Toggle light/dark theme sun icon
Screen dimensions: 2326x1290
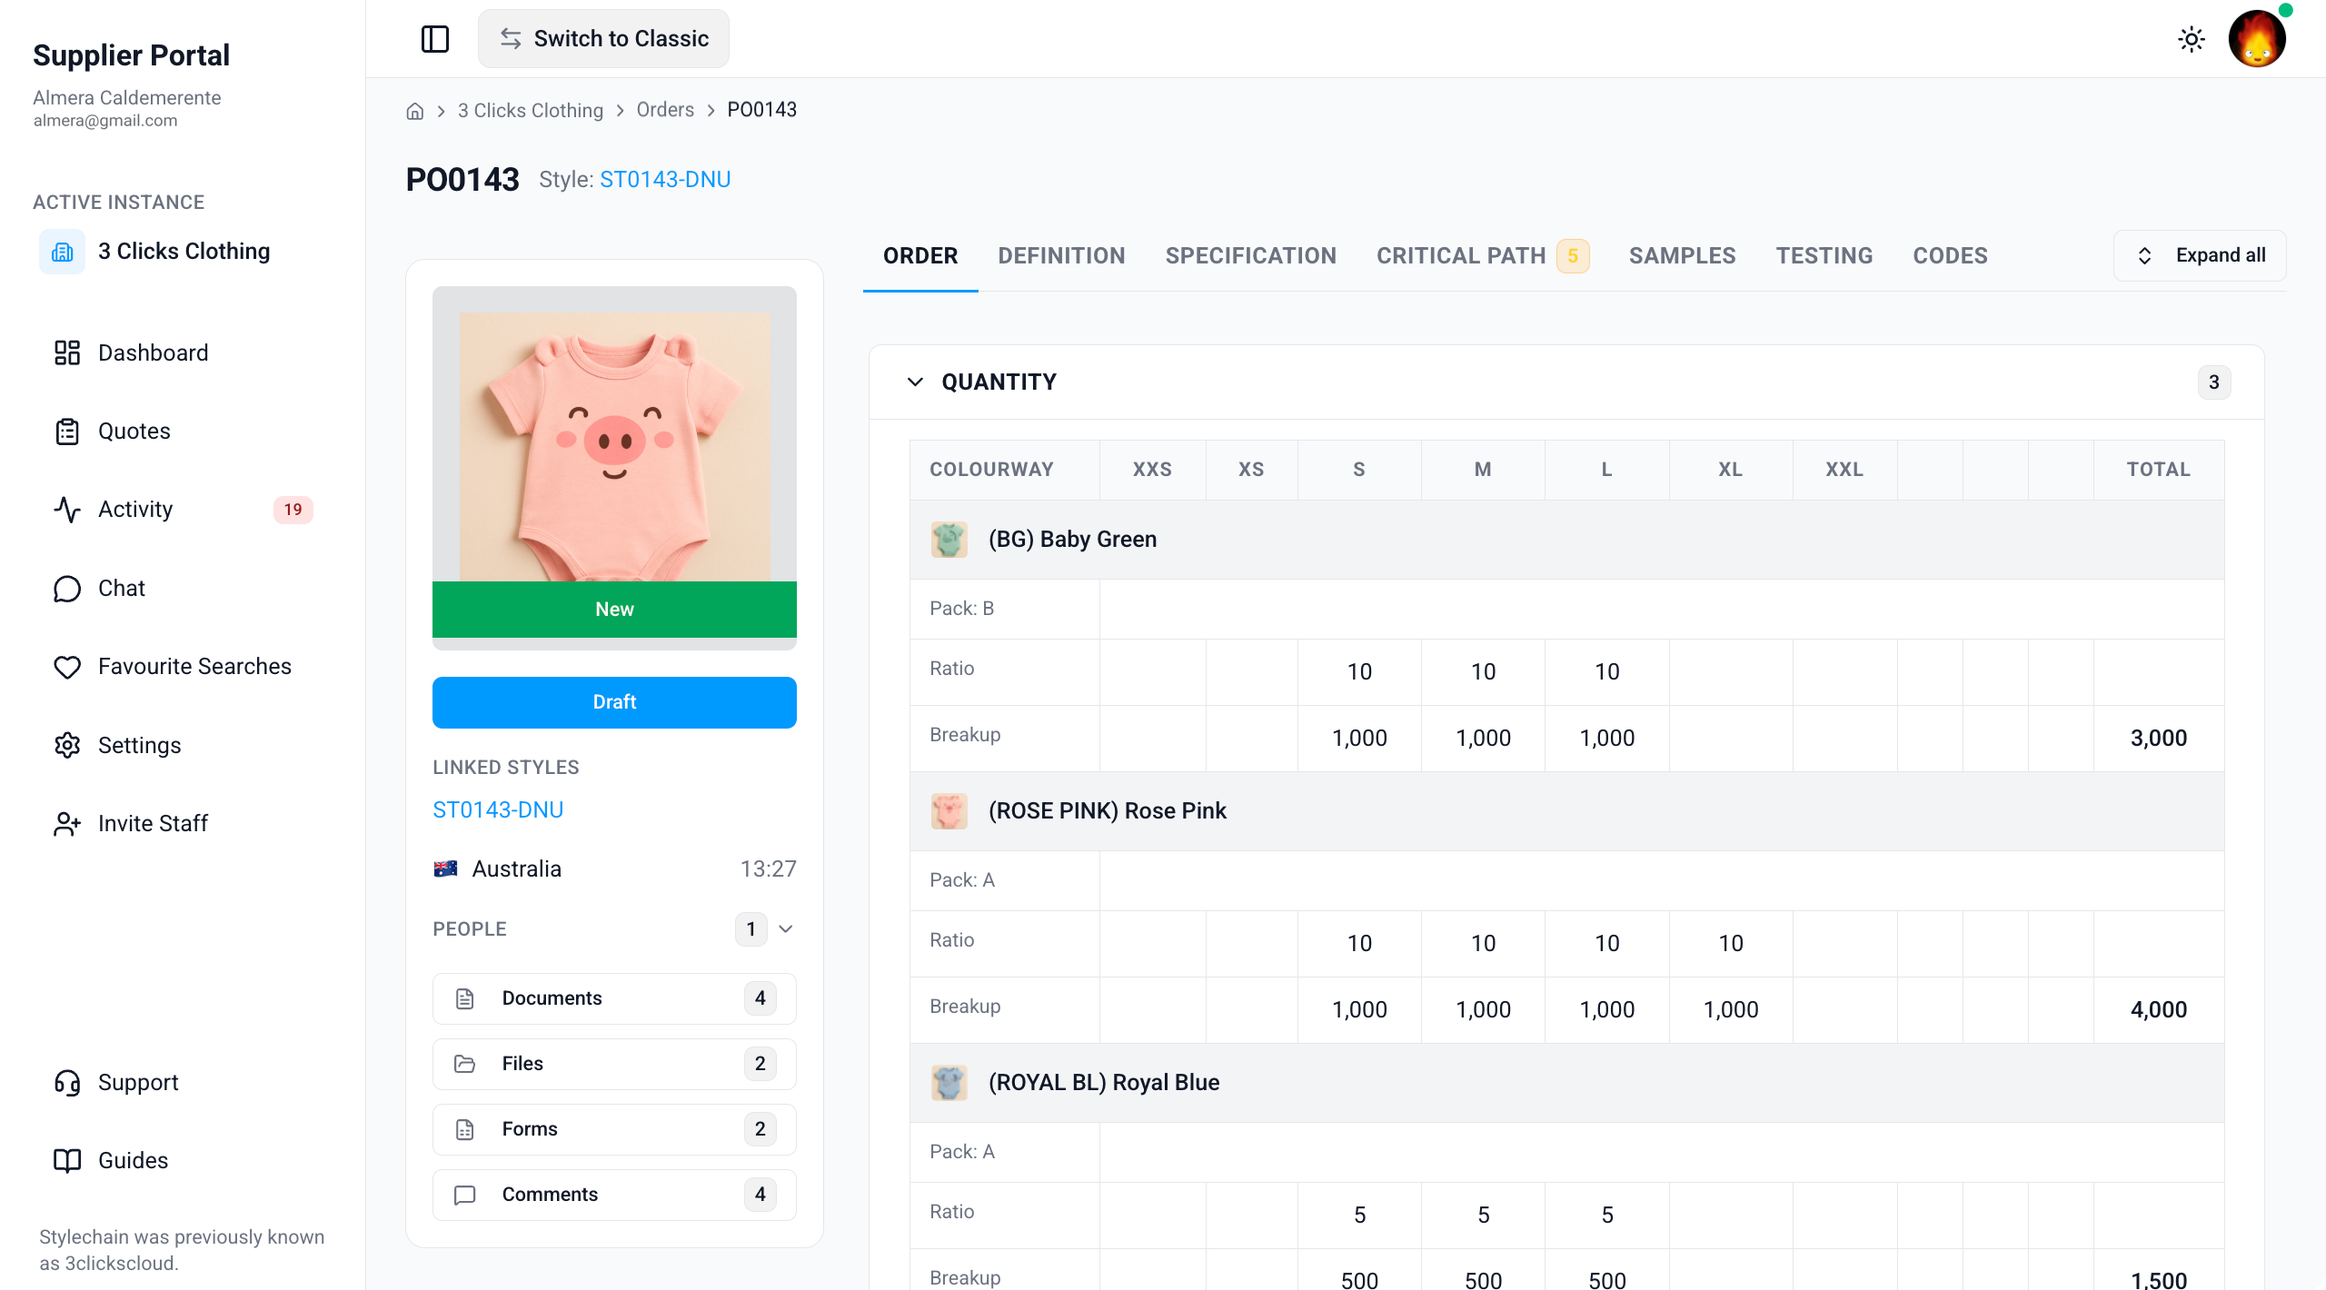tap(2192, 39)
